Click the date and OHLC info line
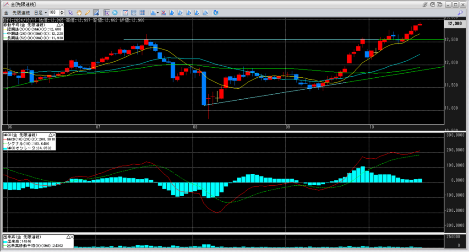469x252 pixels. click(x=74, y=20)
